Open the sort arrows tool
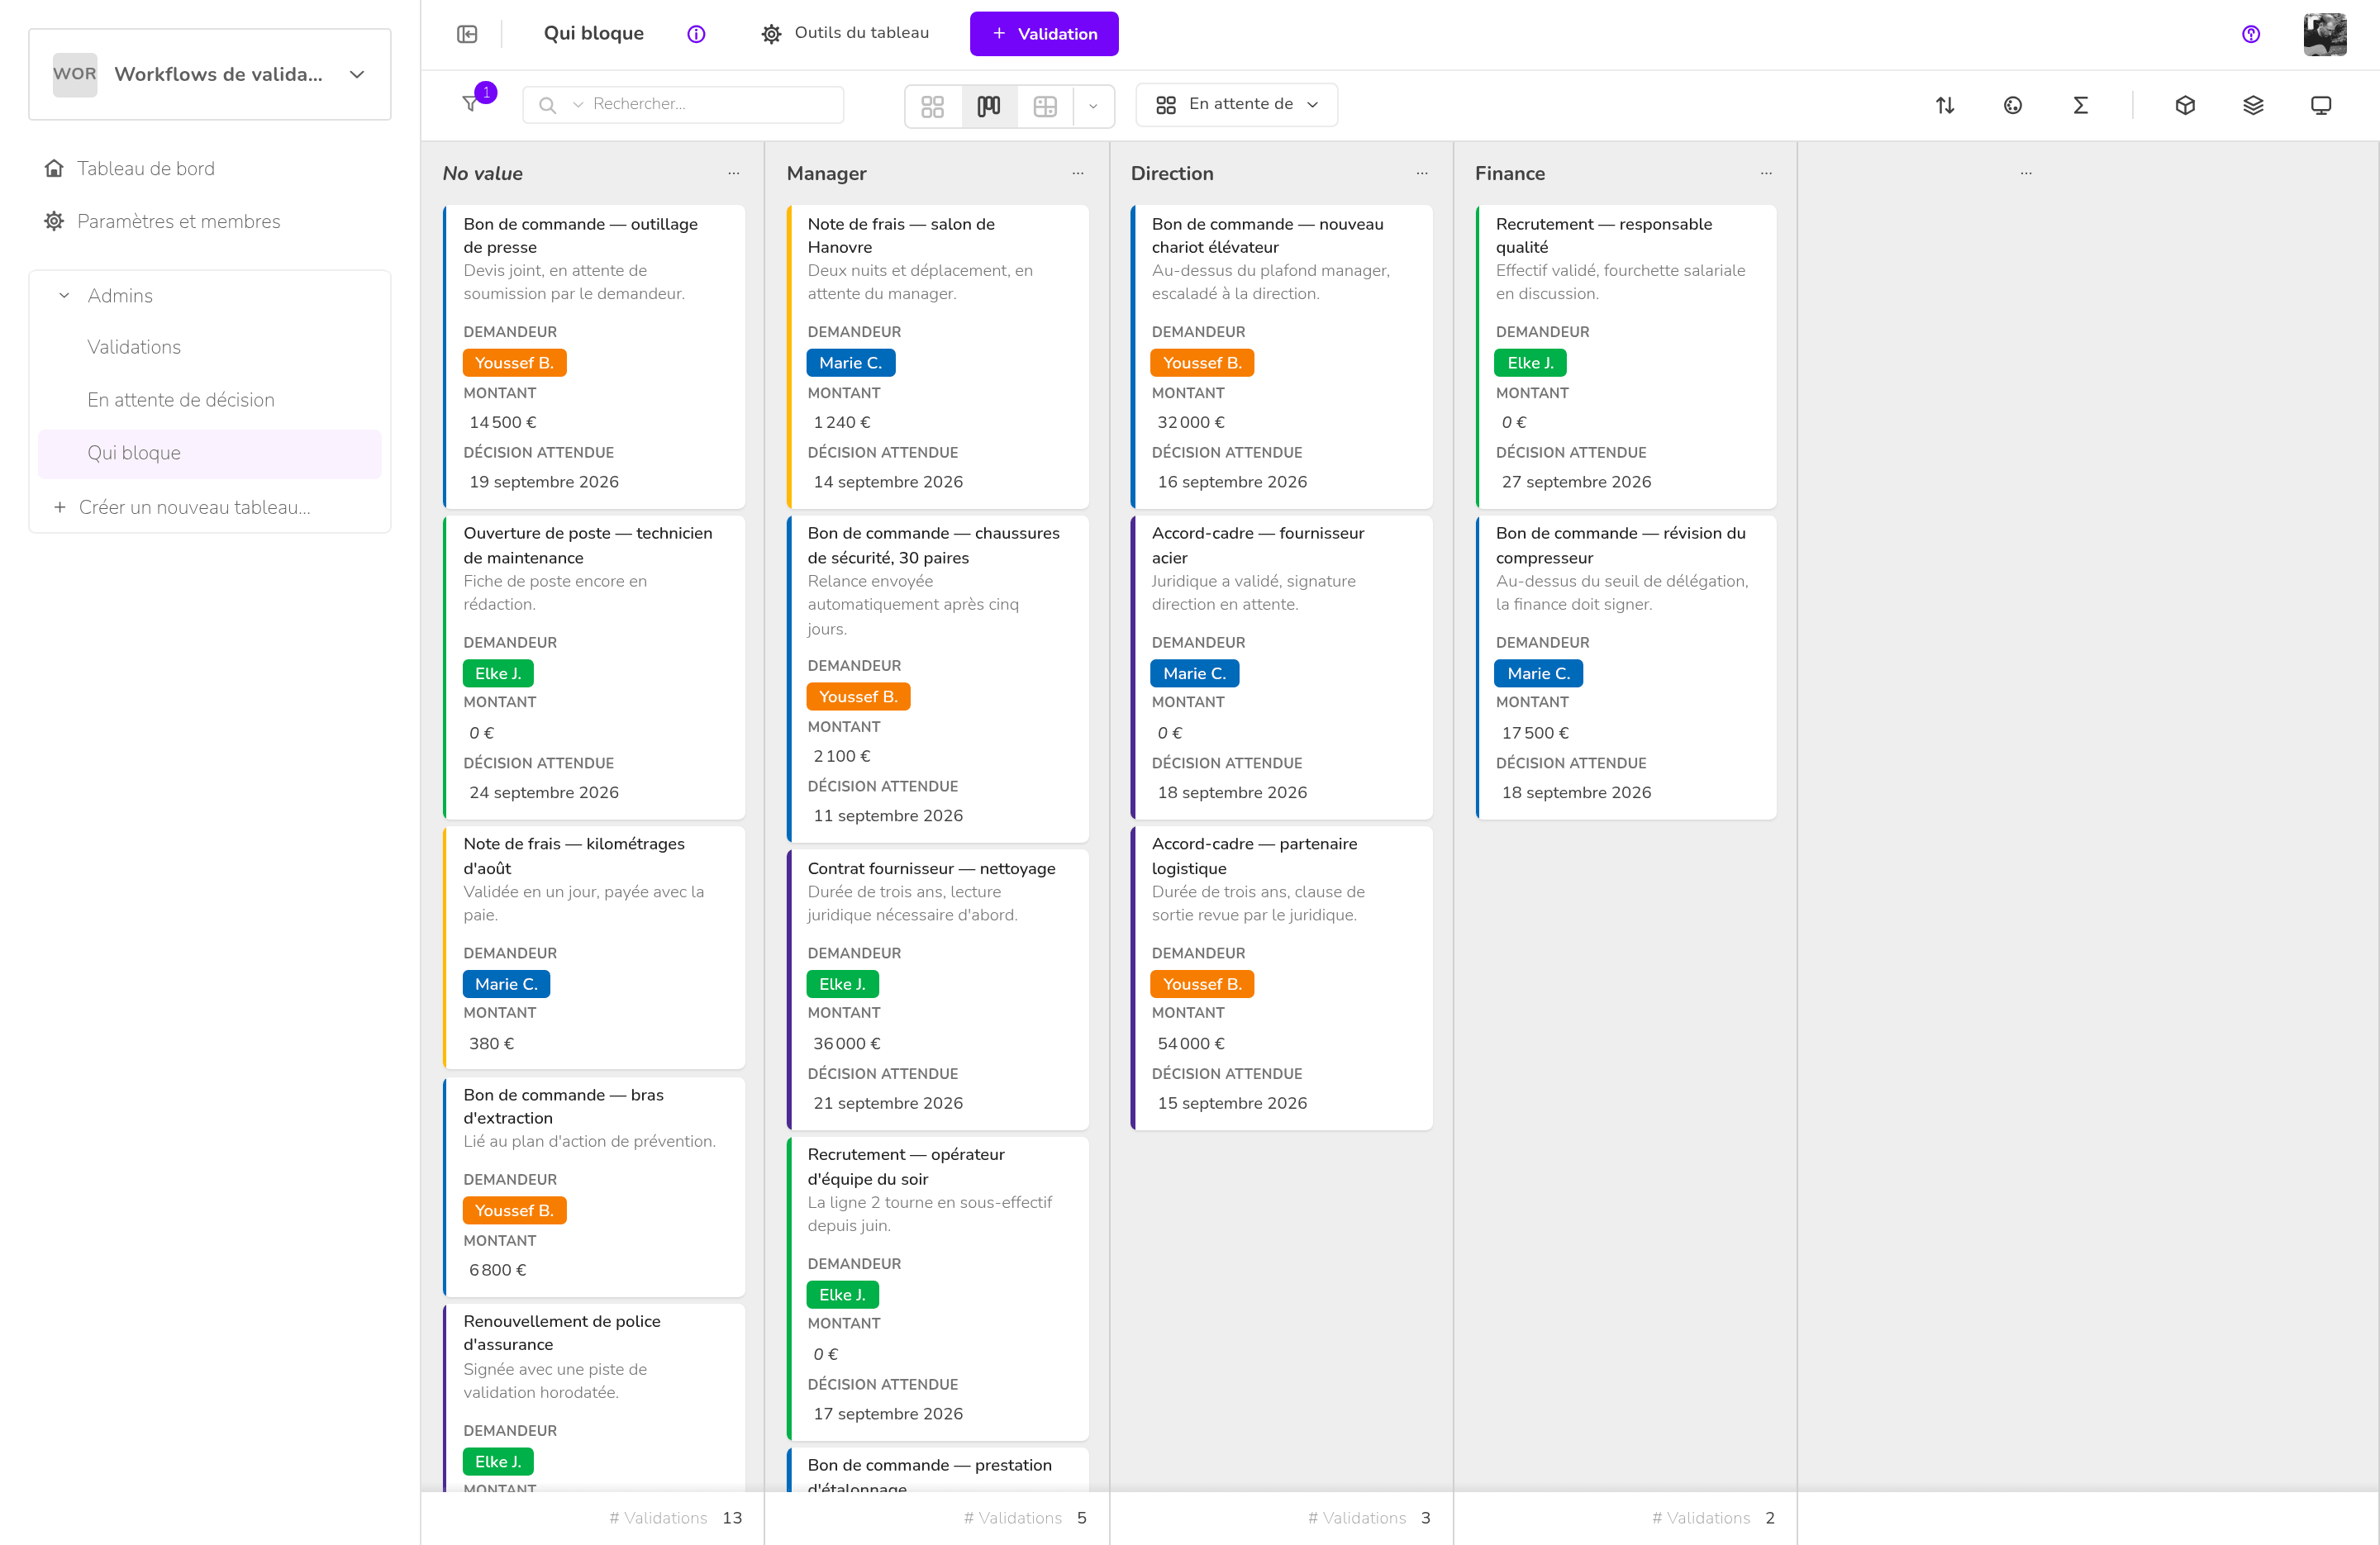Screen dimensions: 2380x1545 [1945, 105]
